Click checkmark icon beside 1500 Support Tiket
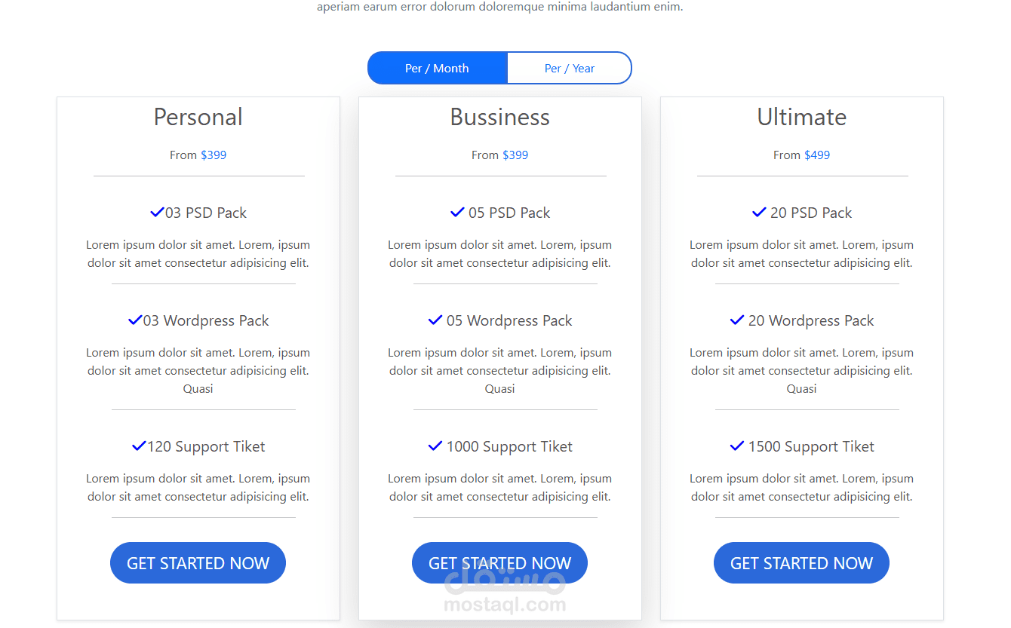The height and width of the screenshot is (628, 1011). click(737, 446)
